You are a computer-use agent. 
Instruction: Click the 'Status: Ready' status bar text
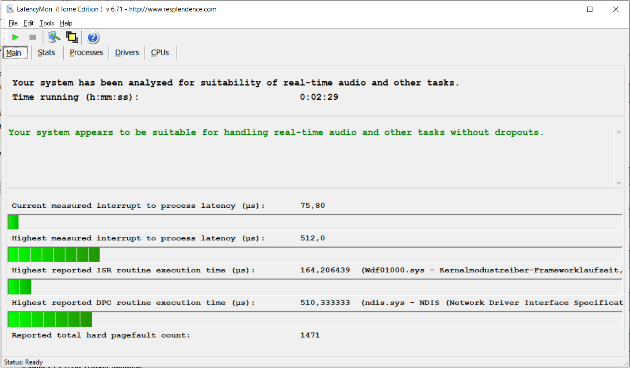pos(23,362)
